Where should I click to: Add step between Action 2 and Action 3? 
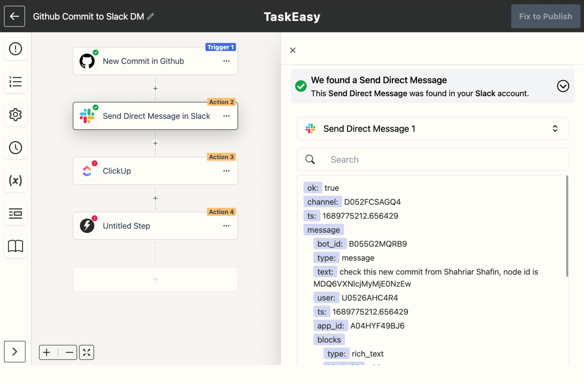pos(155,143)
